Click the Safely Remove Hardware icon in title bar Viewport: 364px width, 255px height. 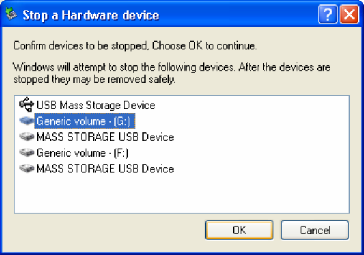point(11,14)
